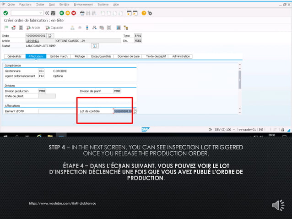Click the Release order green flag icon

pyautogui.click(x=6, y=28)
